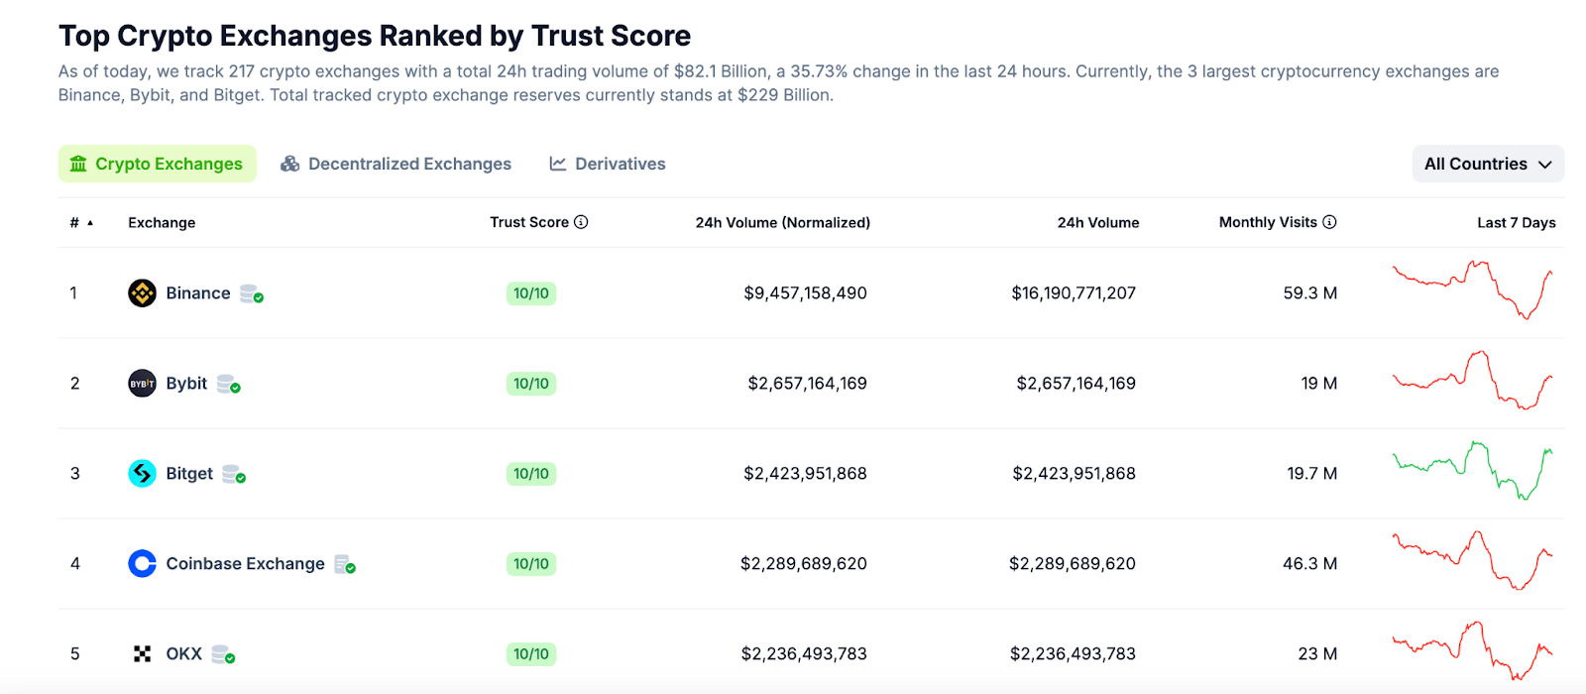The image size is (1586, 694).
Task: Click the Coinbase Exchange logo
Action: click(x=144, y=563)
